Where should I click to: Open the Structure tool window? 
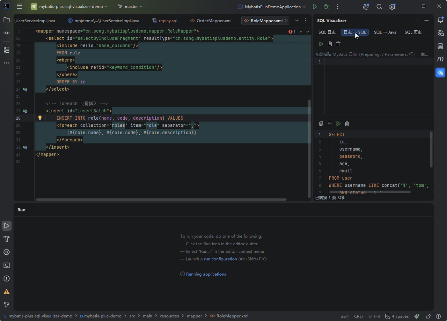[x=7, y=50]
